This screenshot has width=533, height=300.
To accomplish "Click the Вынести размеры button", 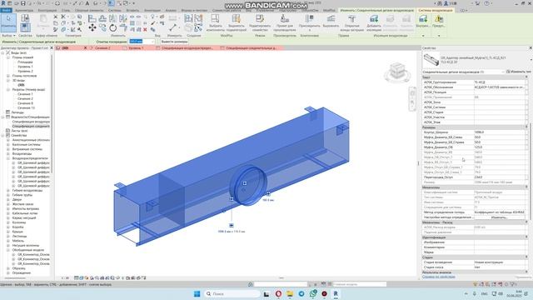I will [174, 42].
